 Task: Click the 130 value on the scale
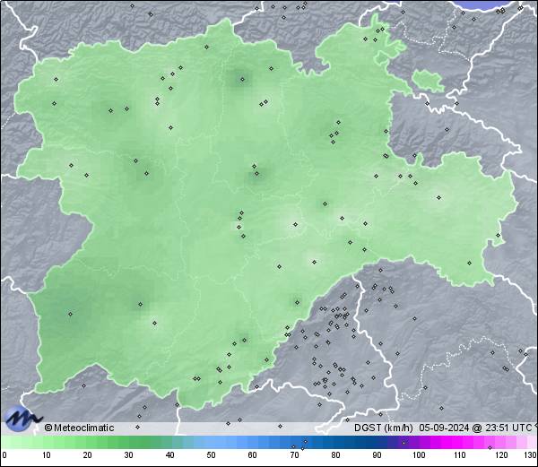(531, 455)
